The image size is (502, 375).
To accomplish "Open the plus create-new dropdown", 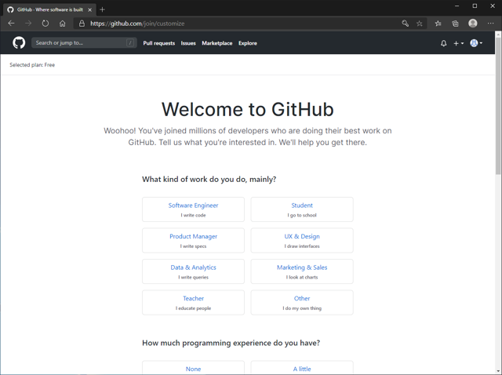I will click(x=458, y=43).
